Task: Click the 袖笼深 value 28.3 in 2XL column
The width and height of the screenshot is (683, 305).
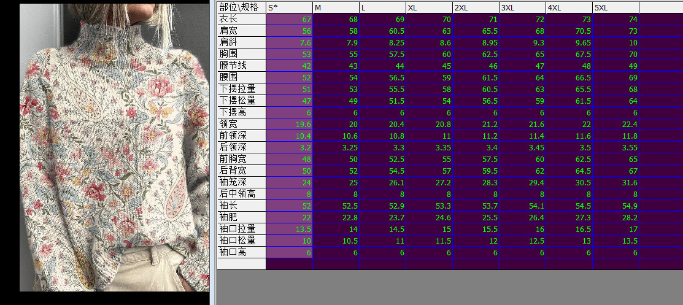Action: (476, 182)
